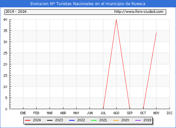Click the MAY month axis label
The height and width of the screenshot is (128, 176).
click(76, 113)
